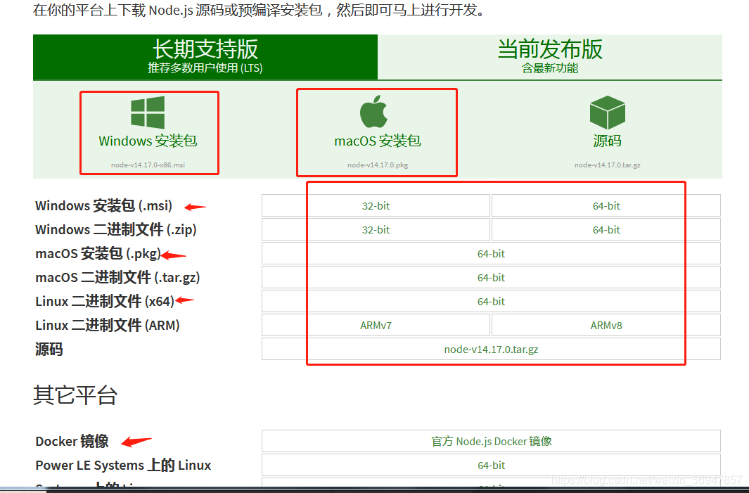Download 64-bit Linux x64 binary
The image size is (749, 493).
click(491, 302)
